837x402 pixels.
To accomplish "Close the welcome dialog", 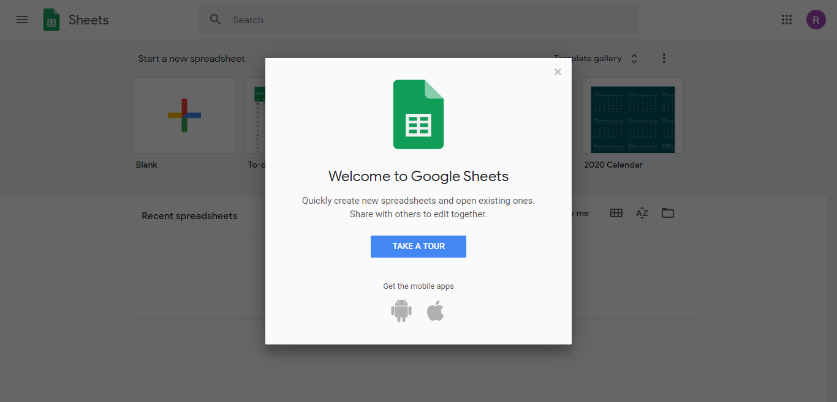I will click(x=558, y=72).
